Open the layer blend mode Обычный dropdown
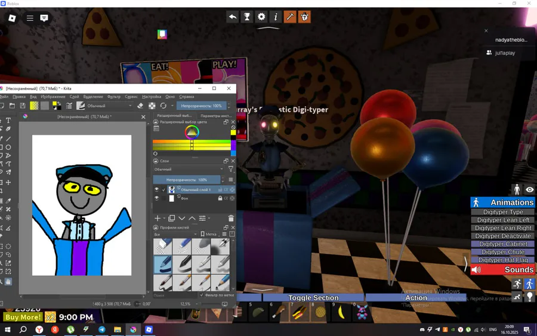Viewport: 537px width, 336px height. [189, 169]
